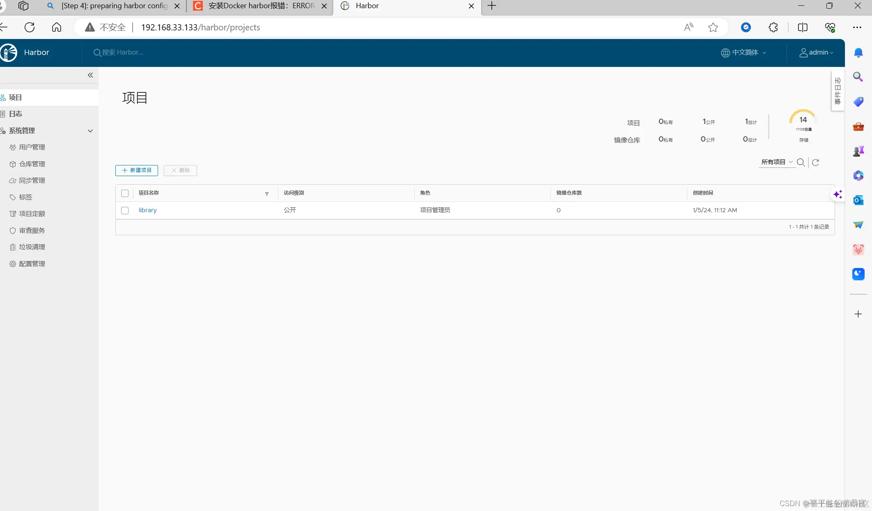The height and width of the screenshot is (511, 872).
Task: Open the 中文简体 language dropdown
Action: [744, 53]
